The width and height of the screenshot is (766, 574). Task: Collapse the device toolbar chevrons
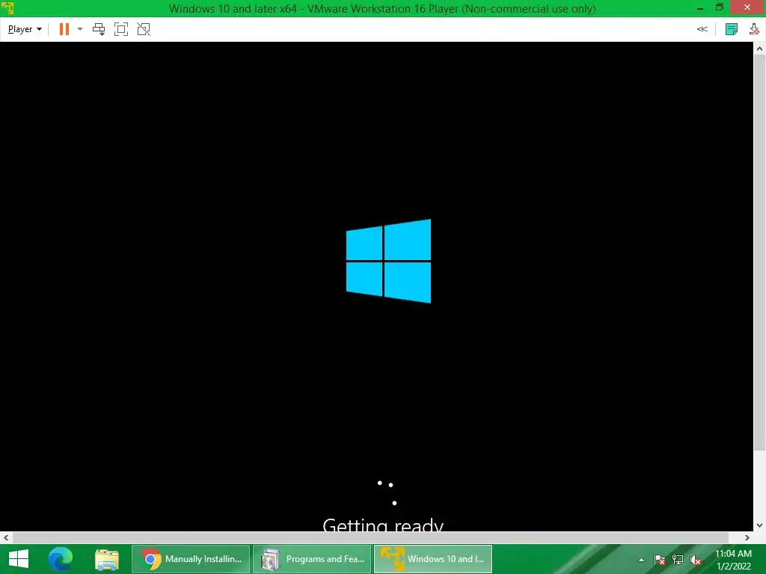702,29
